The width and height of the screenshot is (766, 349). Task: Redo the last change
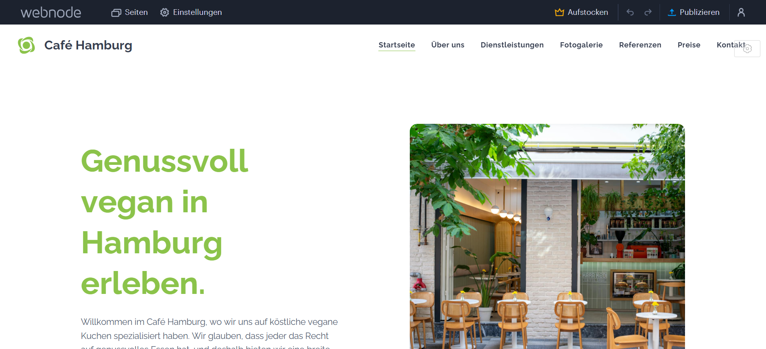coord(648,12)
